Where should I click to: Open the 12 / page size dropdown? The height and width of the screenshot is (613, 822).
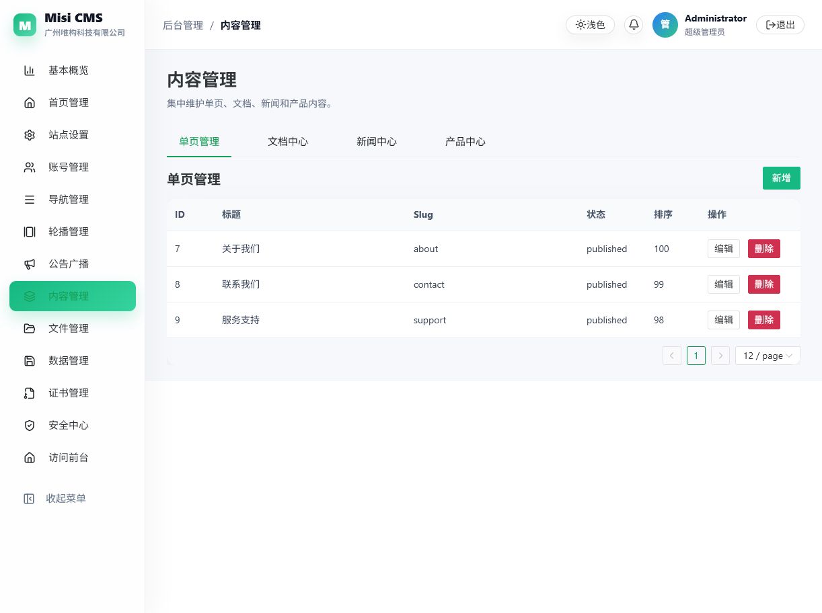click(x=768, y=356)
